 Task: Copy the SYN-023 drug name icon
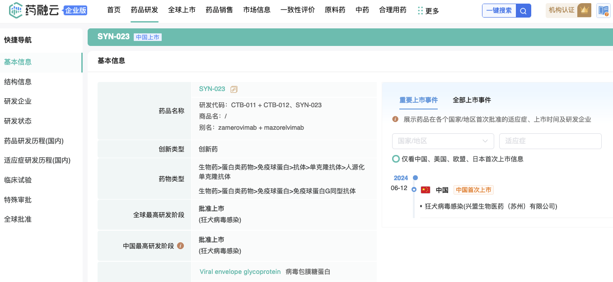(234, 89)
